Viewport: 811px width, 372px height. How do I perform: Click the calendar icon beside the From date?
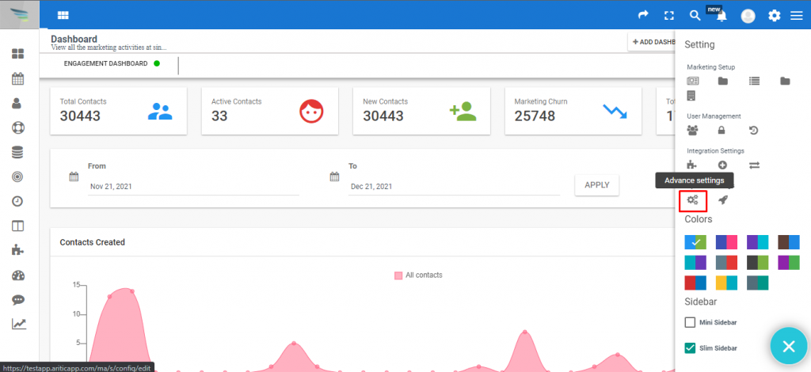(74, 177)
